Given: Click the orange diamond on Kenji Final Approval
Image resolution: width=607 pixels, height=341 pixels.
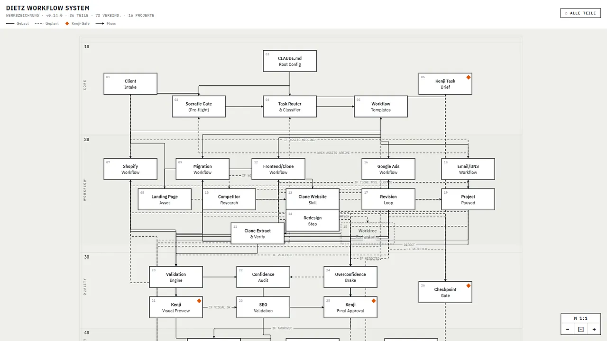Looking at the screenshot, I should tap(373, 301).
